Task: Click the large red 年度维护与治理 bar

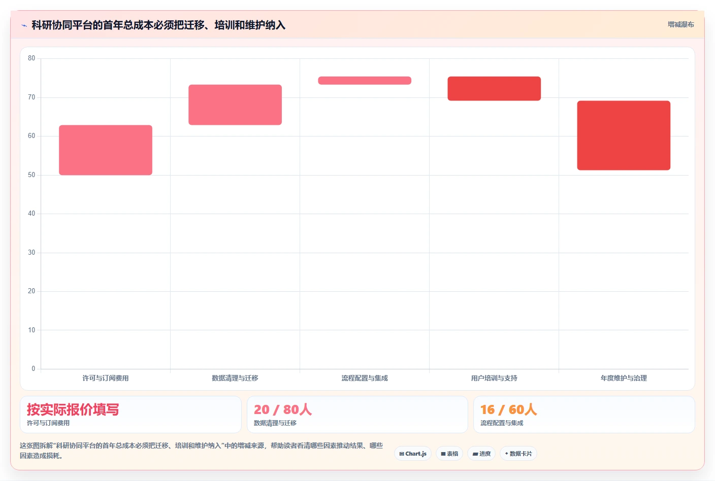Action: [x=624, y=135]
